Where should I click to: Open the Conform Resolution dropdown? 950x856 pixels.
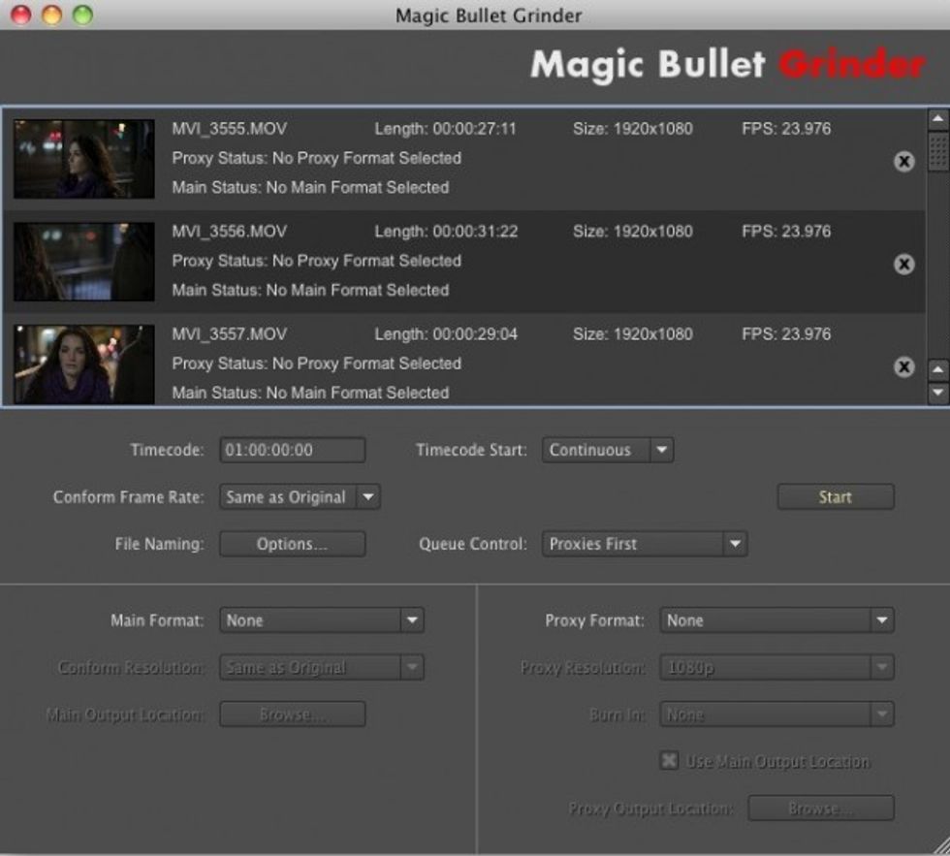click(x=322, y=668)
